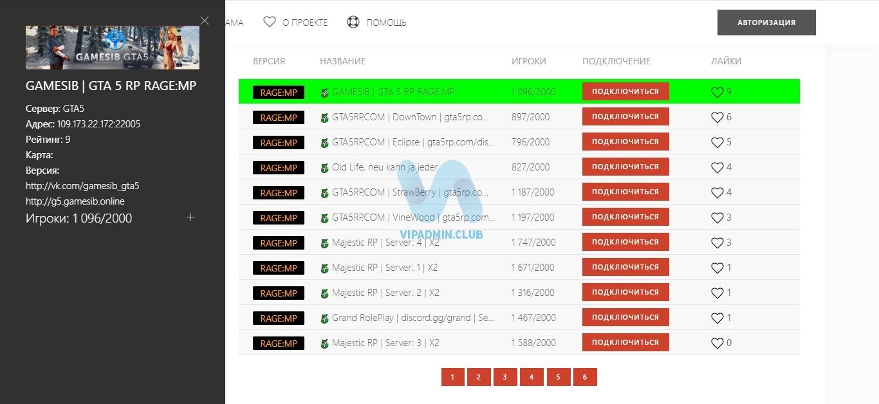Click the ИГРОКИ column header
The height and width of the screenshot is (404, 879).
pos(529,61)
